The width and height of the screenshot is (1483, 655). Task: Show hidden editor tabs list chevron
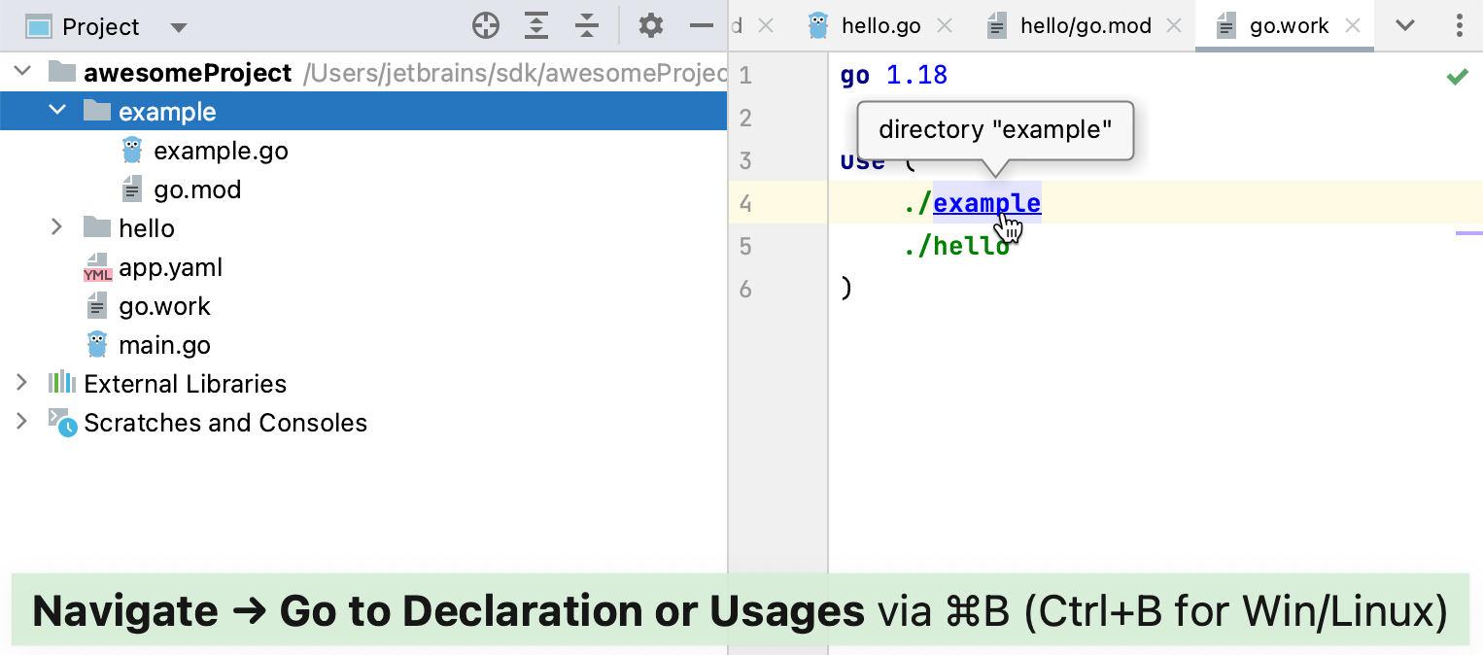pyautogui.click(x=1405, y=26)
